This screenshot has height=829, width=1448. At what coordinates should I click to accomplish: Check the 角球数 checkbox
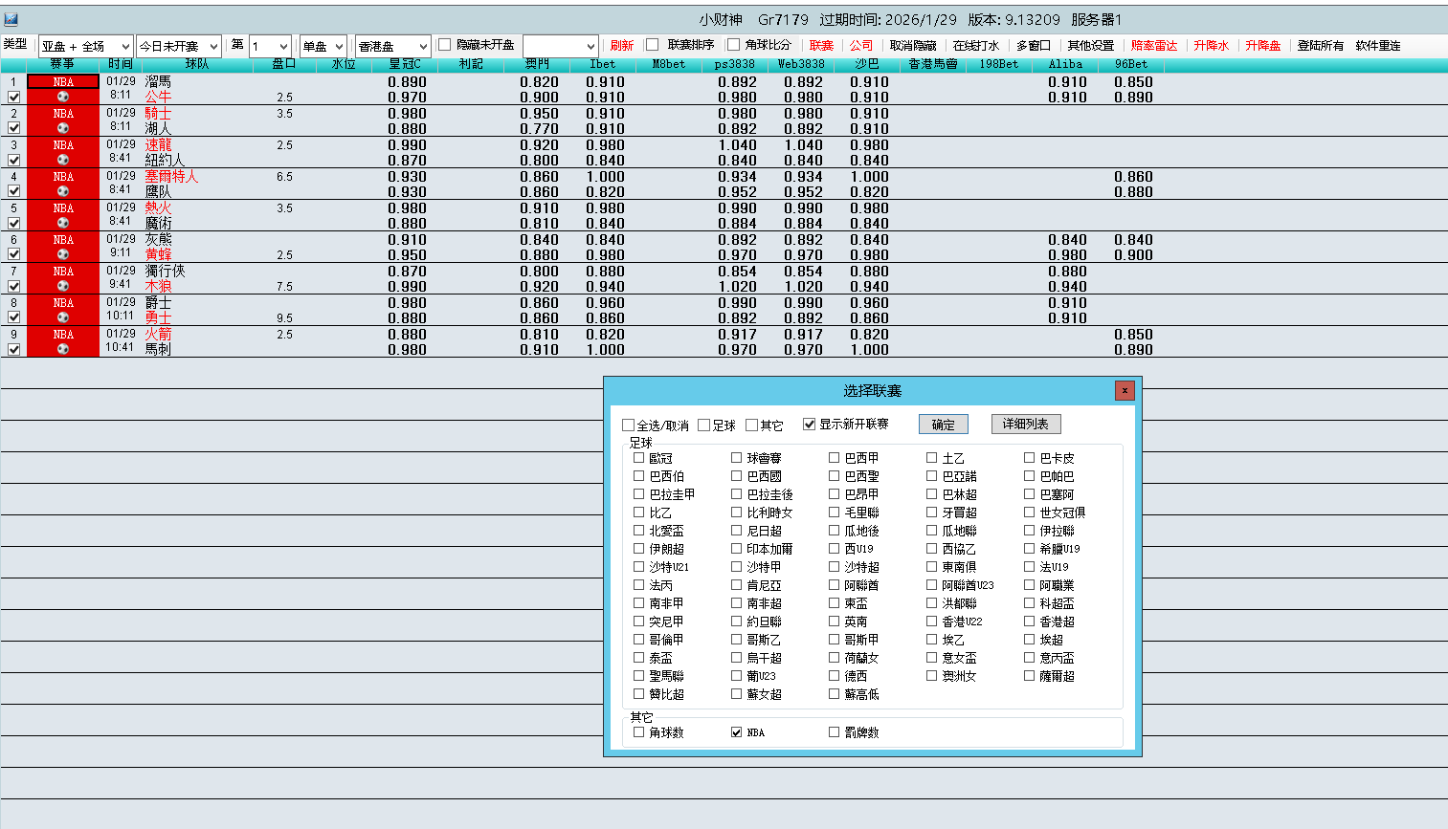click(639, 732)
